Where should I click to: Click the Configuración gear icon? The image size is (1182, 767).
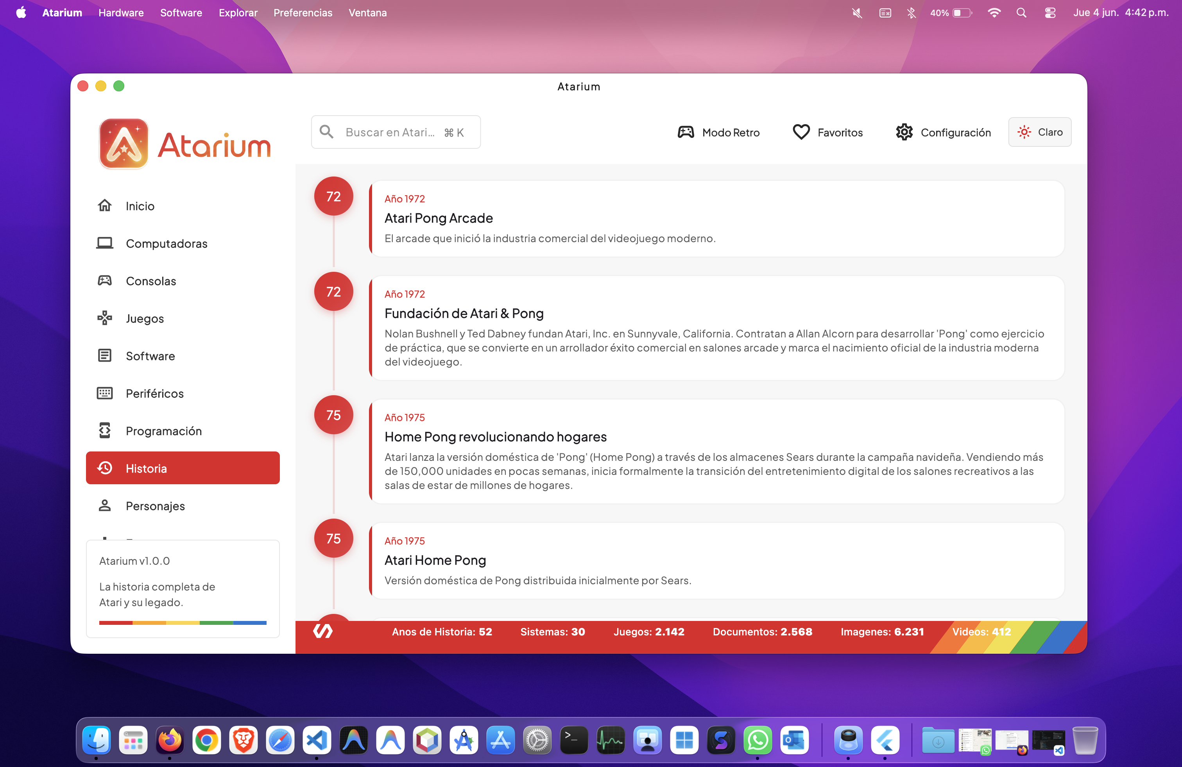904,132
